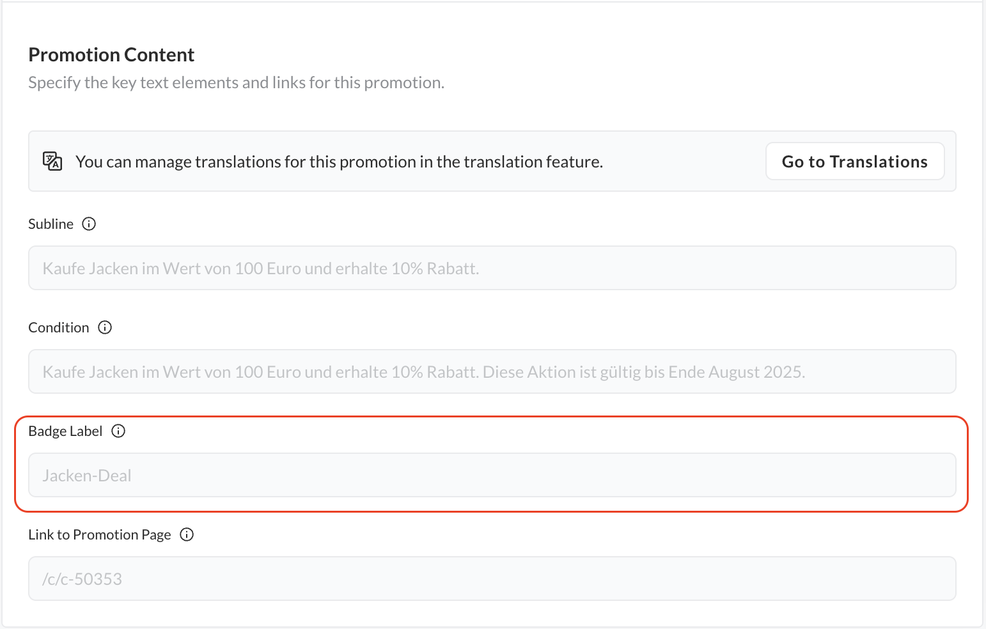Click into the Condition input field

[x=492, y=372]
